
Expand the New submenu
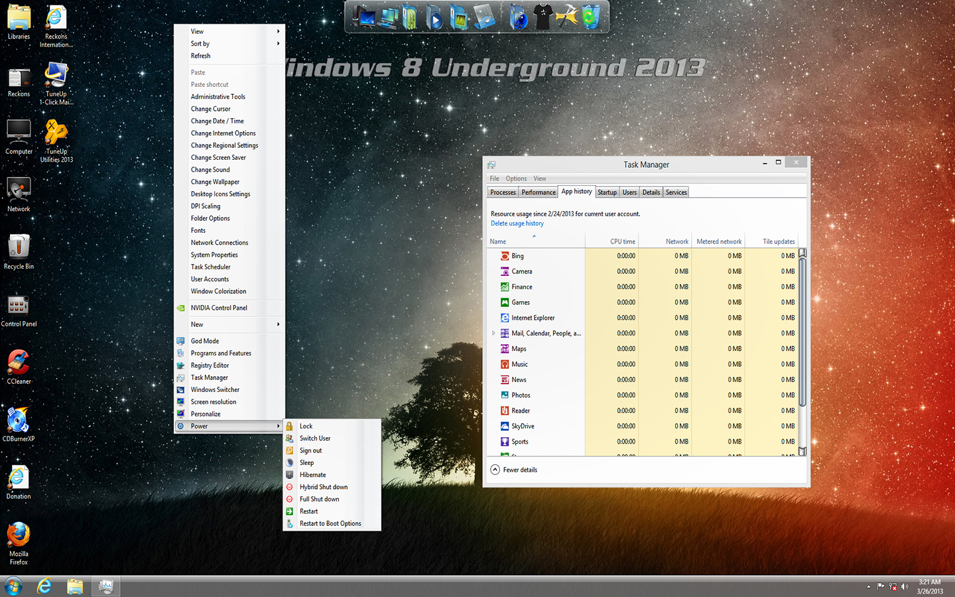point(229,324)
